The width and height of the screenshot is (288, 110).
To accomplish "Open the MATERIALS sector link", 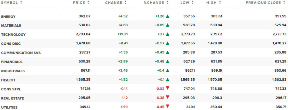I will point(11,26).
